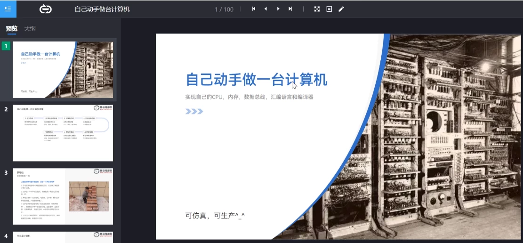The image size is (523, 243).
Task: Collapse the sidebar with the top-left toggle
Action: (x=8, y=9)
